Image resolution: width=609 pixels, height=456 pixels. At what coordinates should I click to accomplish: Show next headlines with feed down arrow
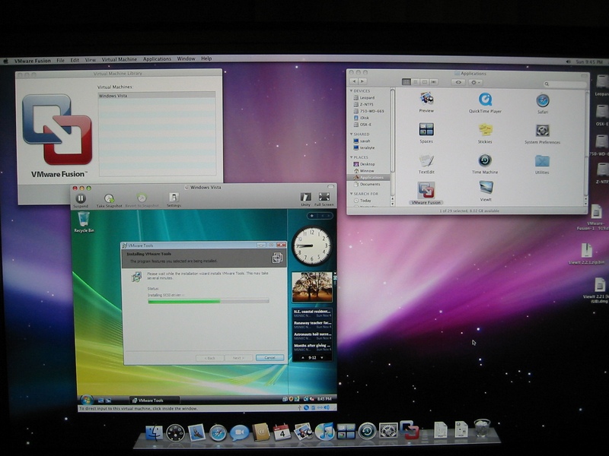coord(322,357)
